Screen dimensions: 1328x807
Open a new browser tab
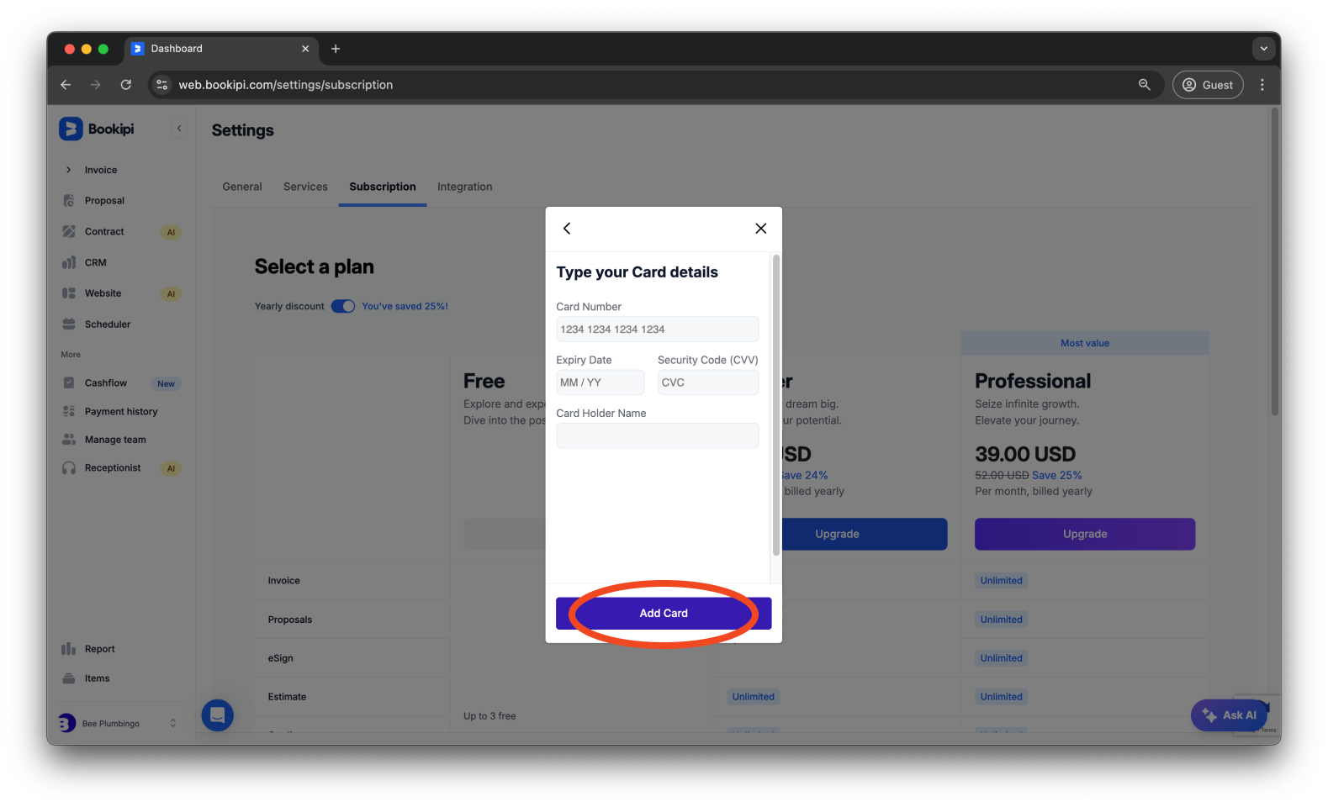(x=336, y=49)
